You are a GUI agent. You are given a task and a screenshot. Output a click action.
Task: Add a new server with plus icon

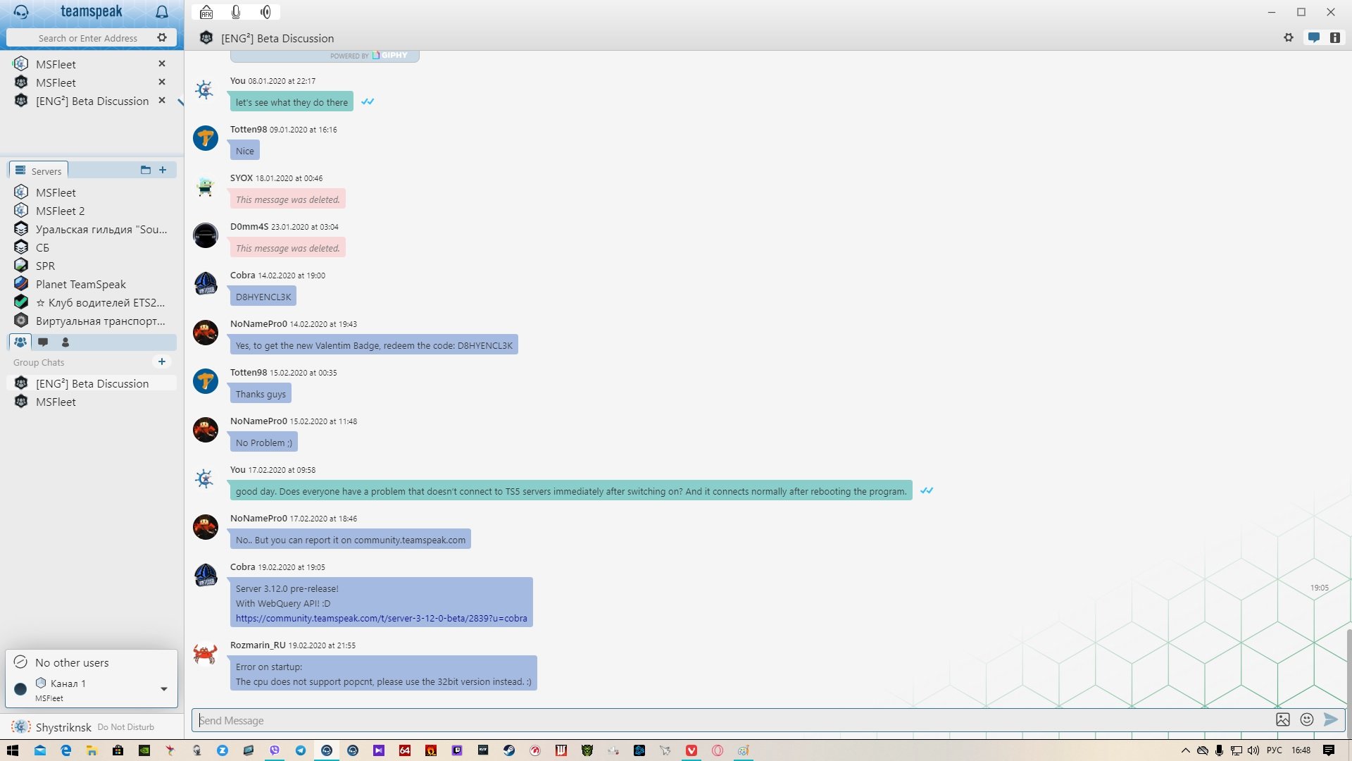163,170
